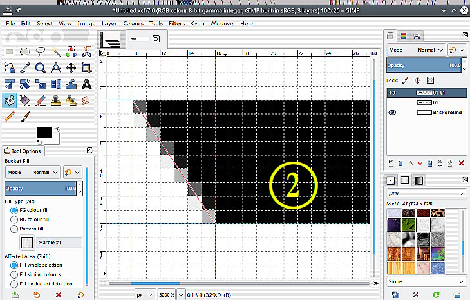Toggle lock alpha channel
Image resolution: width=470 pixels, height=300 pixels.
[430, 80]
